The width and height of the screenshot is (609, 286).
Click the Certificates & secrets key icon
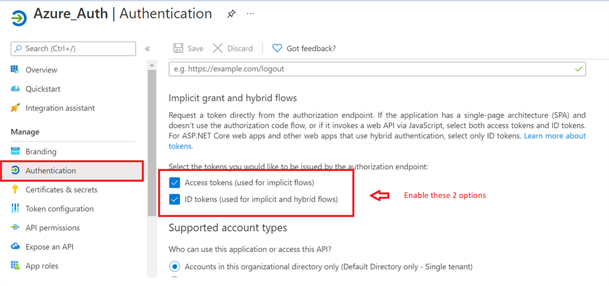pos(15,190)
